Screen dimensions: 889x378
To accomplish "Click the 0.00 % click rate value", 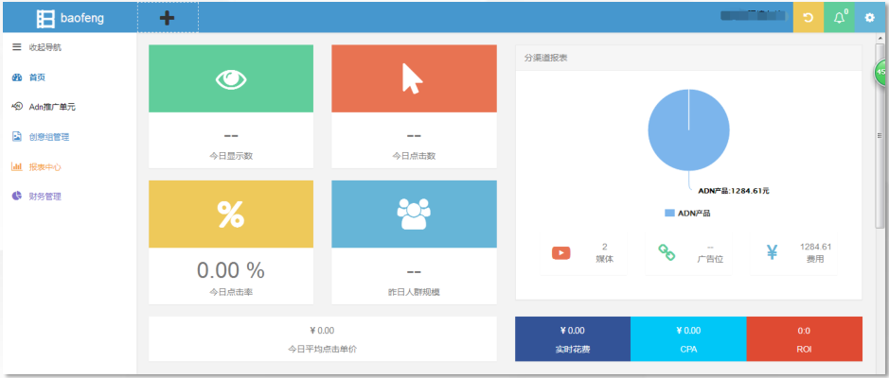I will pyautogui.click(x=231, y=270).
